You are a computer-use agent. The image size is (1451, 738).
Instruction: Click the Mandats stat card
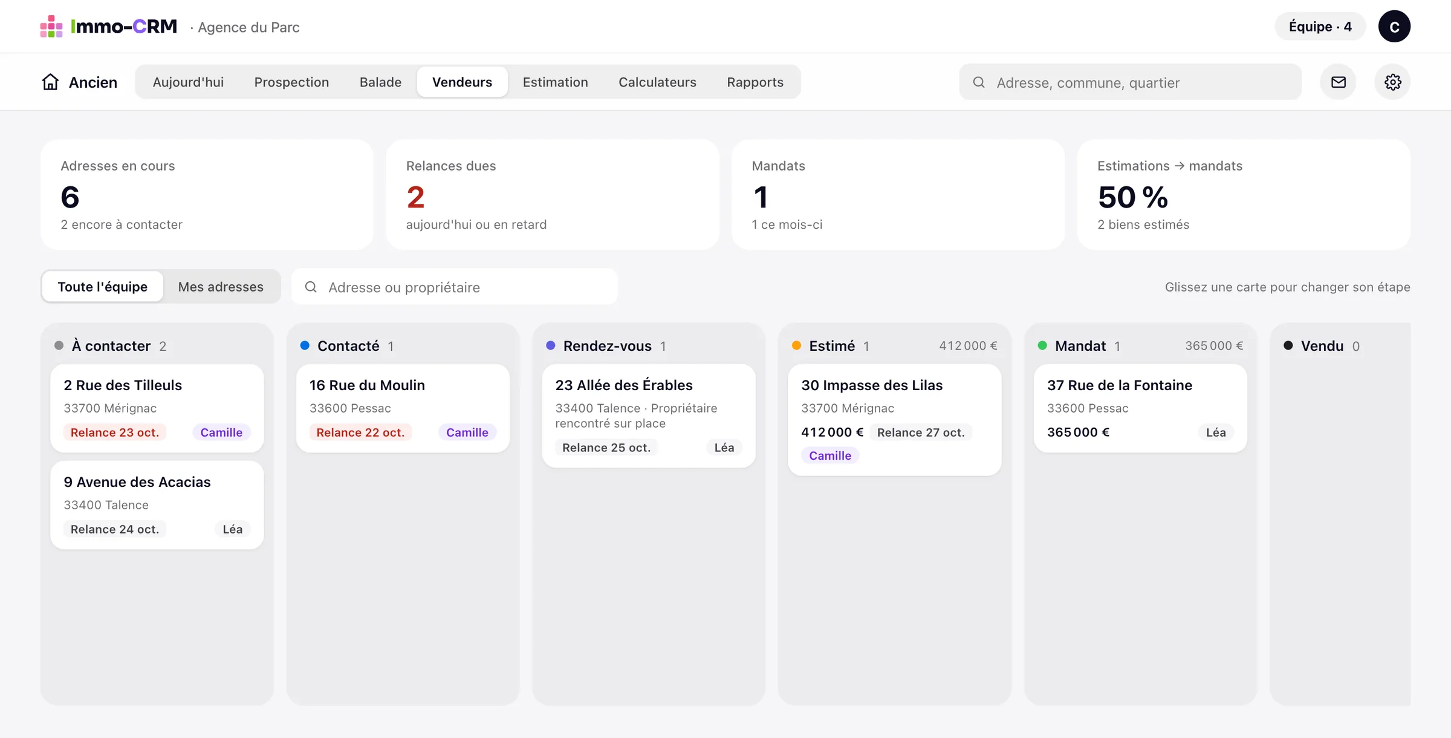pos(898,195)
